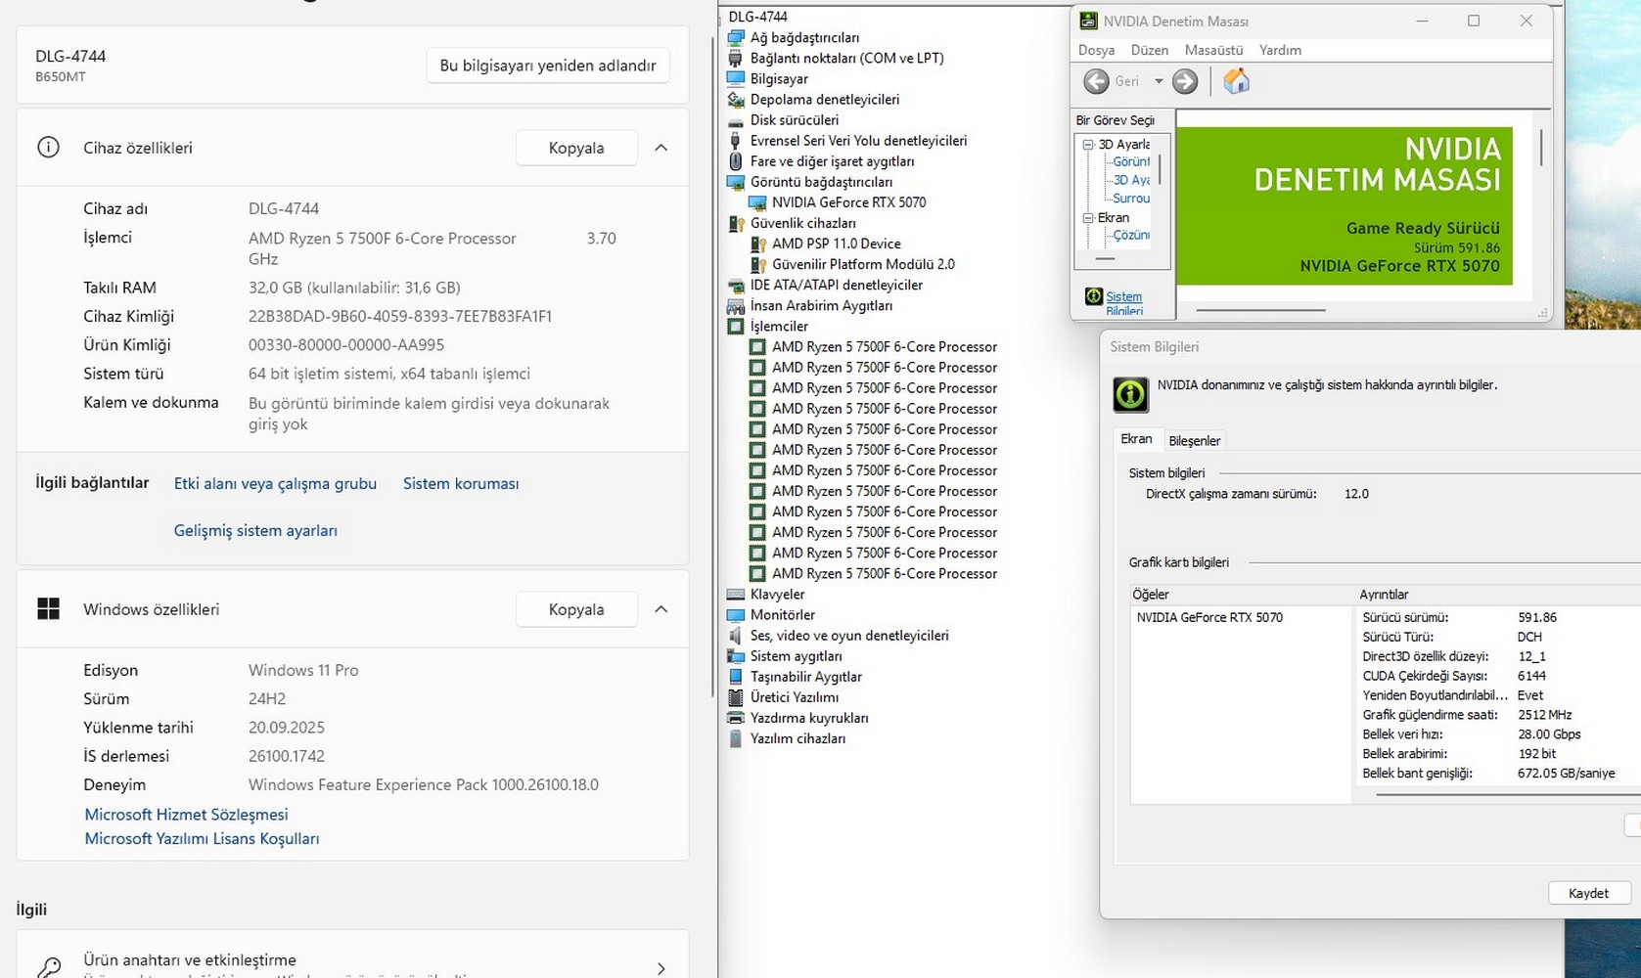This screenshot has height=978, width=1641.
Task: Click the Bu bilgisayarı yeniden adlandır button
Action: (548, 66)
